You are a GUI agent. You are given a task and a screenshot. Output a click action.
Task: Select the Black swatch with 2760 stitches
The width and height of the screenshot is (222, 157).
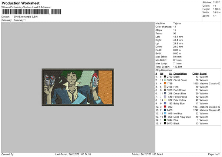pos(165,77)
